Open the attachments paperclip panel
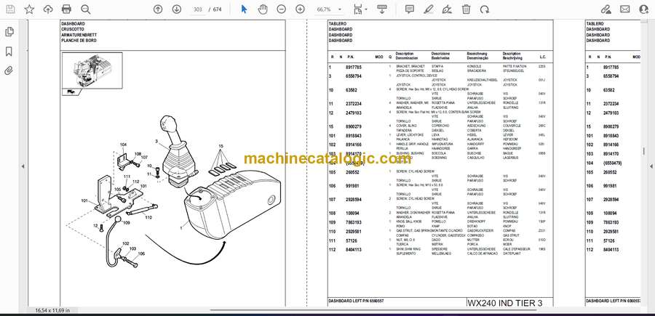The image size is (655, 316). point(9,70)
